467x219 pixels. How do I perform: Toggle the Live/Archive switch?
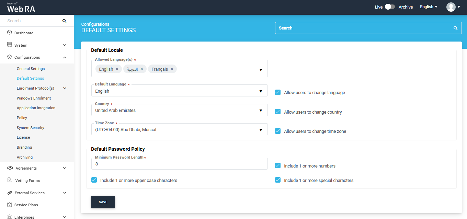[390, 7]
